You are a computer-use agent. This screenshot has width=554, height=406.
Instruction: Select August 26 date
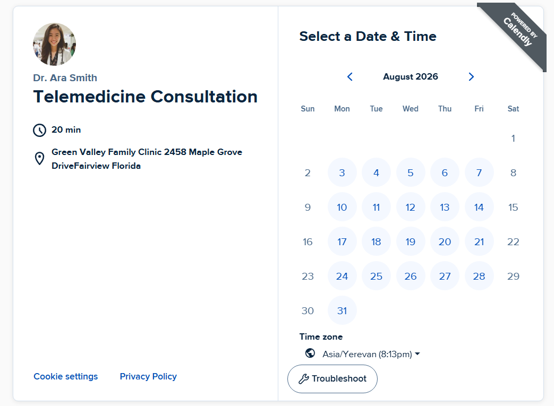point(410,276)
